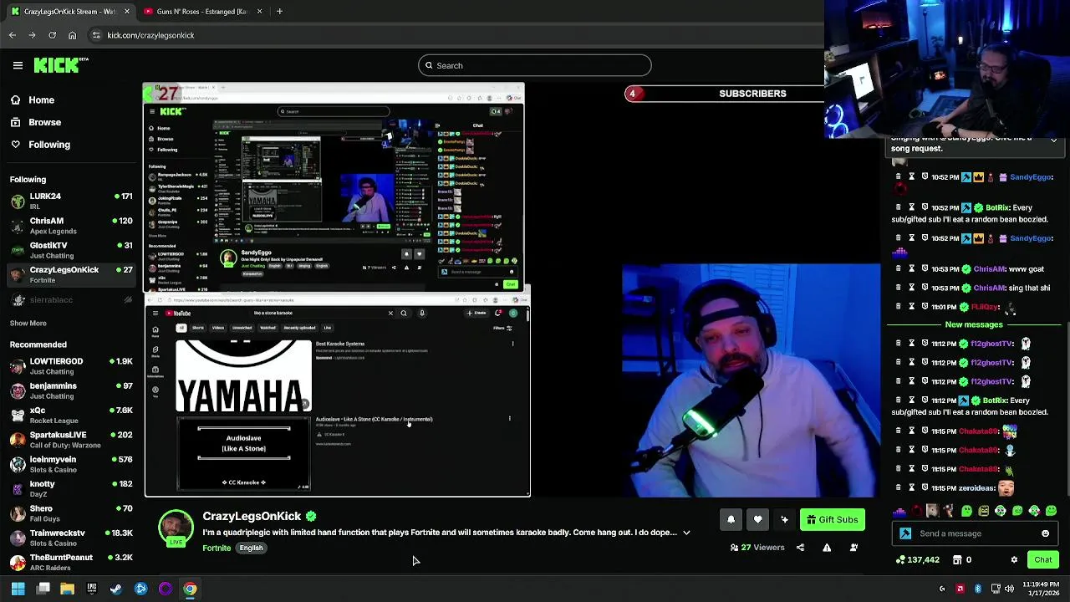The height and width of the screenshot is (602, 1070).
Task: Open File Explorer from taskbar
Action: click(x=67, y=589)
